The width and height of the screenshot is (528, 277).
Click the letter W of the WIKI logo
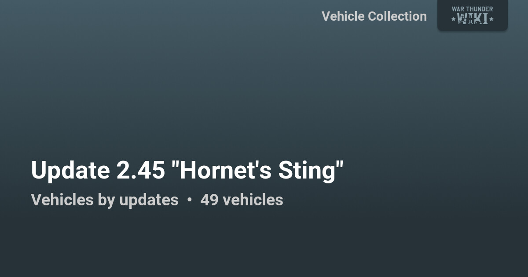click(462, 18)
